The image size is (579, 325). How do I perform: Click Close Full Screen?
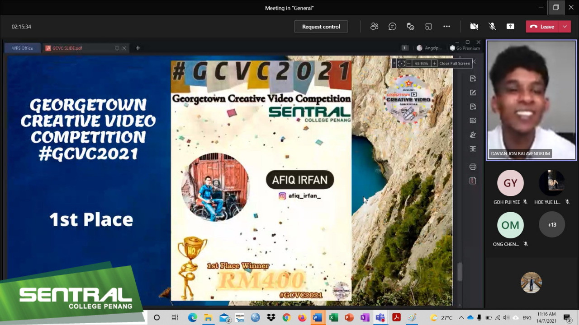pyautogui.click(x=455, y=63)
